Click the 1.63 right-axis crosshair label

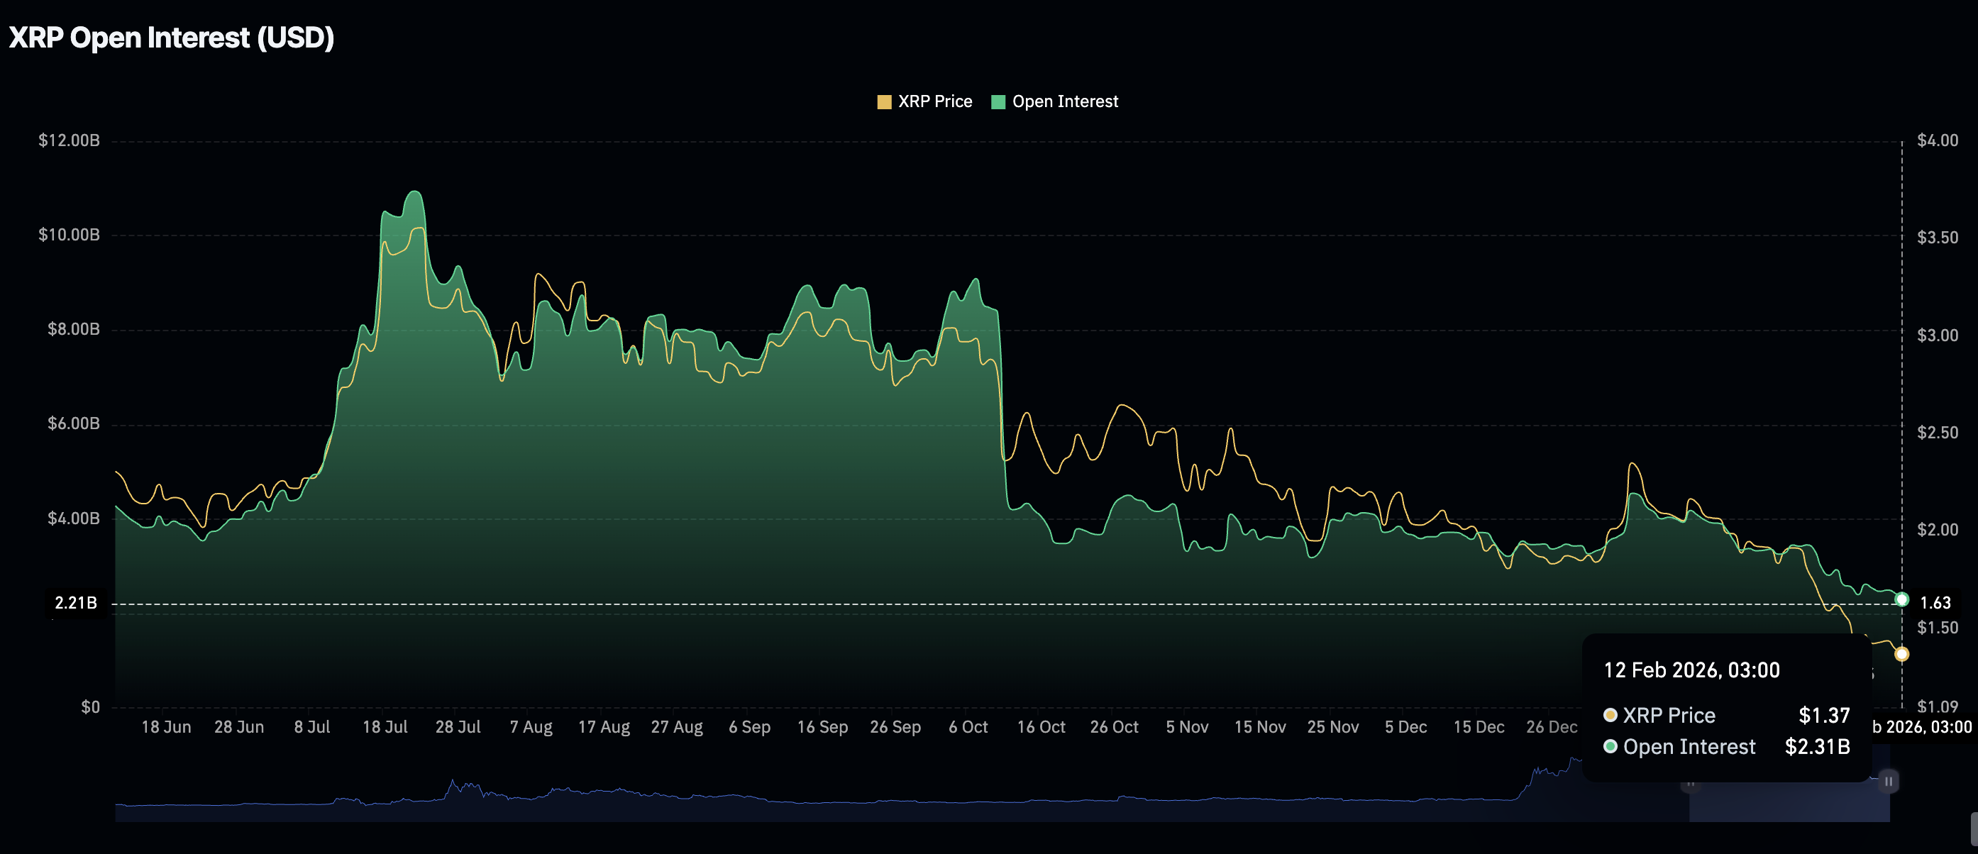coord(1934,603)
